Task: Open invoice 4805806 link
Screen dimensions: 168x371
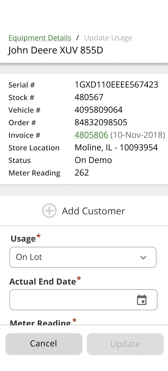Action: (x=91, y=135)
